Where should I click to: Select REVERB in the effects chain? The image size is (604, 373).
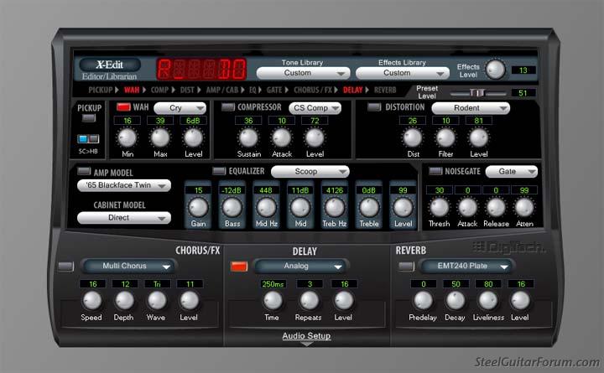[385, 90]
